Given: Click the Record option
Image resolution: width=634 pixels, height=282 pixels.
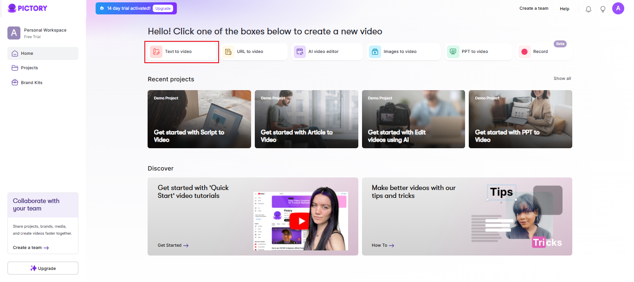Looking at the screenshot, I should tap(544, 52).
